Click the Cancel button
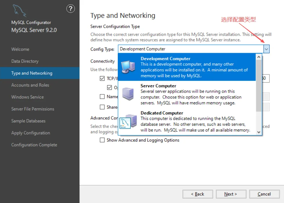The height and width of the screenshot is (203, 284). click(x=264, y=194)
